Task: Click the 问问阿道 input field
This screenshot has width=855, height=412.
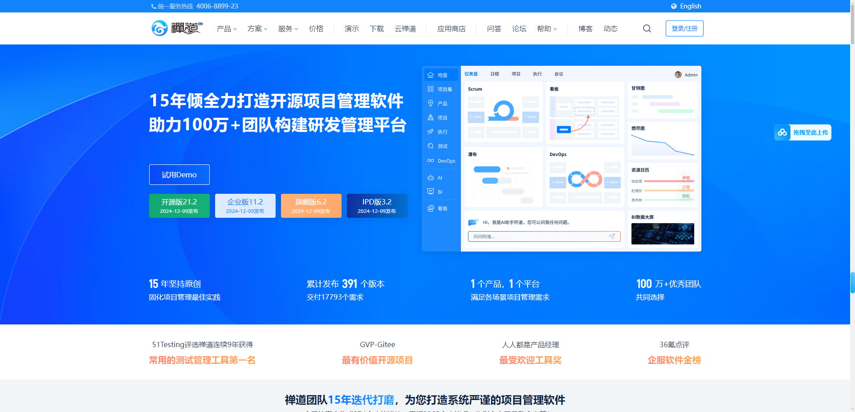Action: (x=544, y=236)
